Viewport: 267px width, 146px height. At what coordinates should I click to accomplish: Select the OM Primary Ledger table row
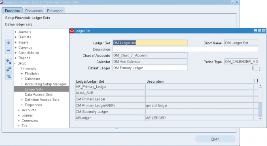pos(110,99)
